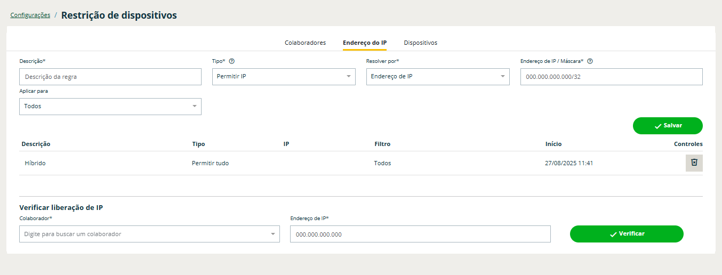722x275 pixels.
Task: Click help icon beside Endereço de IP / Máscara
Action: coord(590,61)
